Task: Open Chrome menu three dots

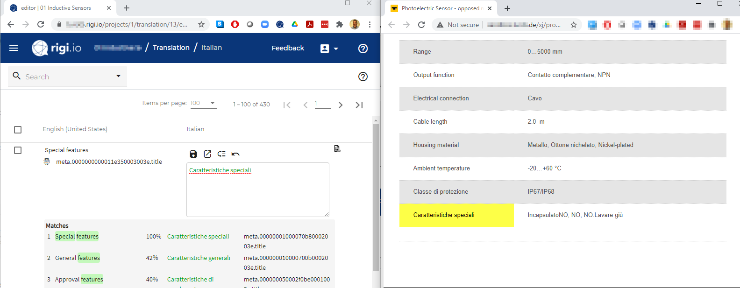Action: click(x=370, y=24)
